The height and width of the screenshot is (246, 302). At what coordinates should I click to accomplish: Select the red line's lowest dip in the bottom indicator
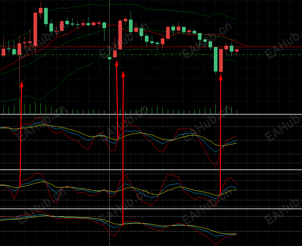tap(216, 244)
